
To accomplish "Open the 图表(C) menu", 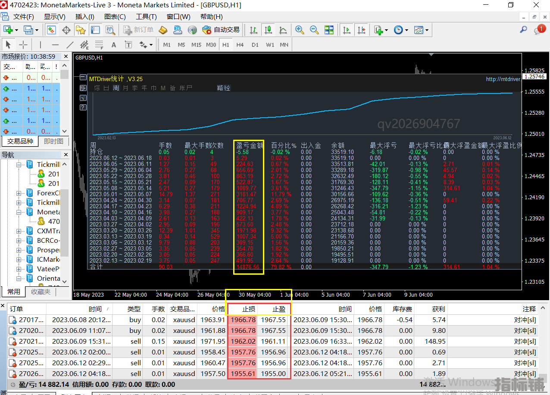I will pos(115,17).
